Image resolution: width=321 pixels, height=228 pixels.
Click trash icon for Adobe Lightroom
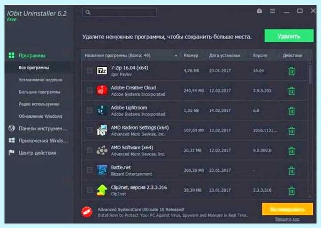[292, 111]
